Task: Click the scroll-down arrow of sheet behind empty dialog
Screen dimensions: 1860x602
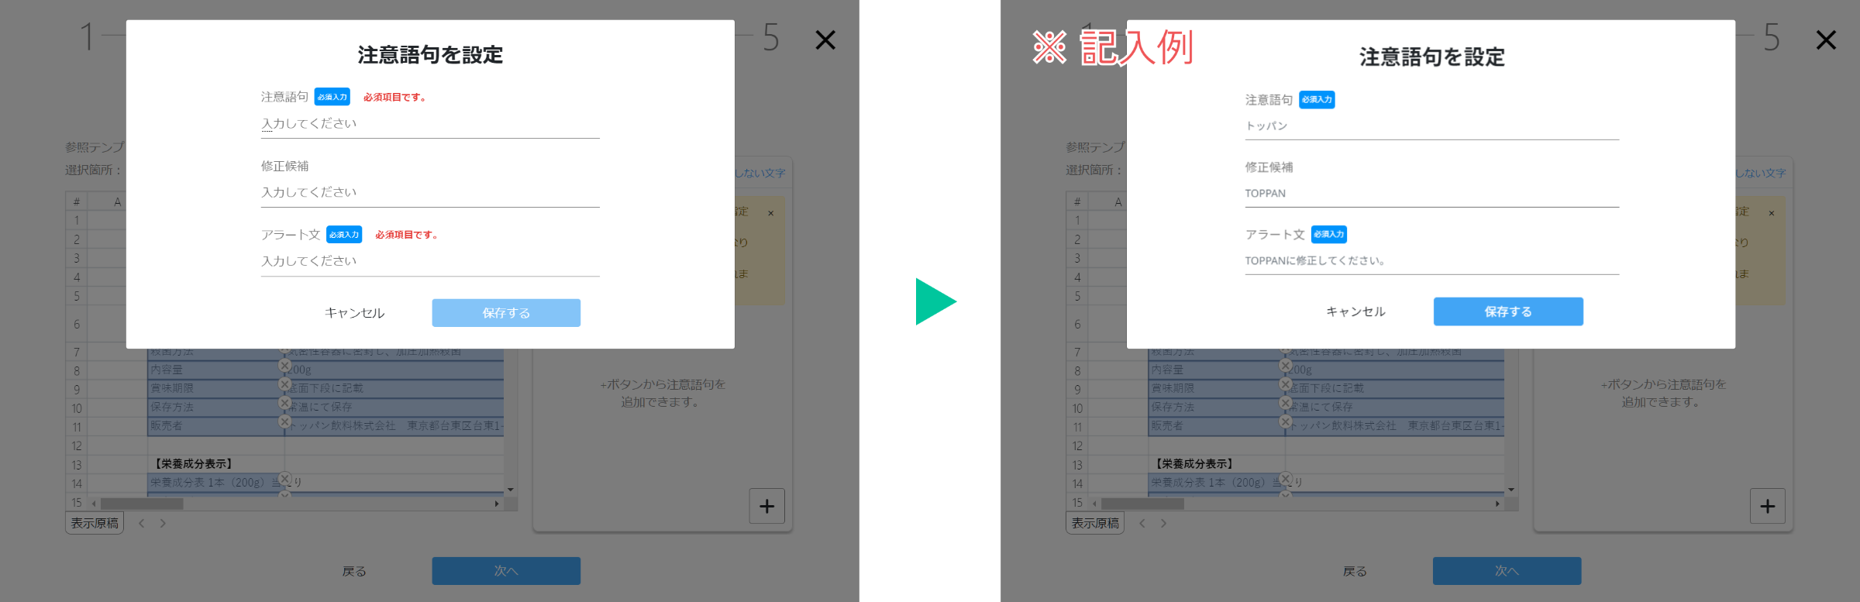Action: (x=510, y=490)
